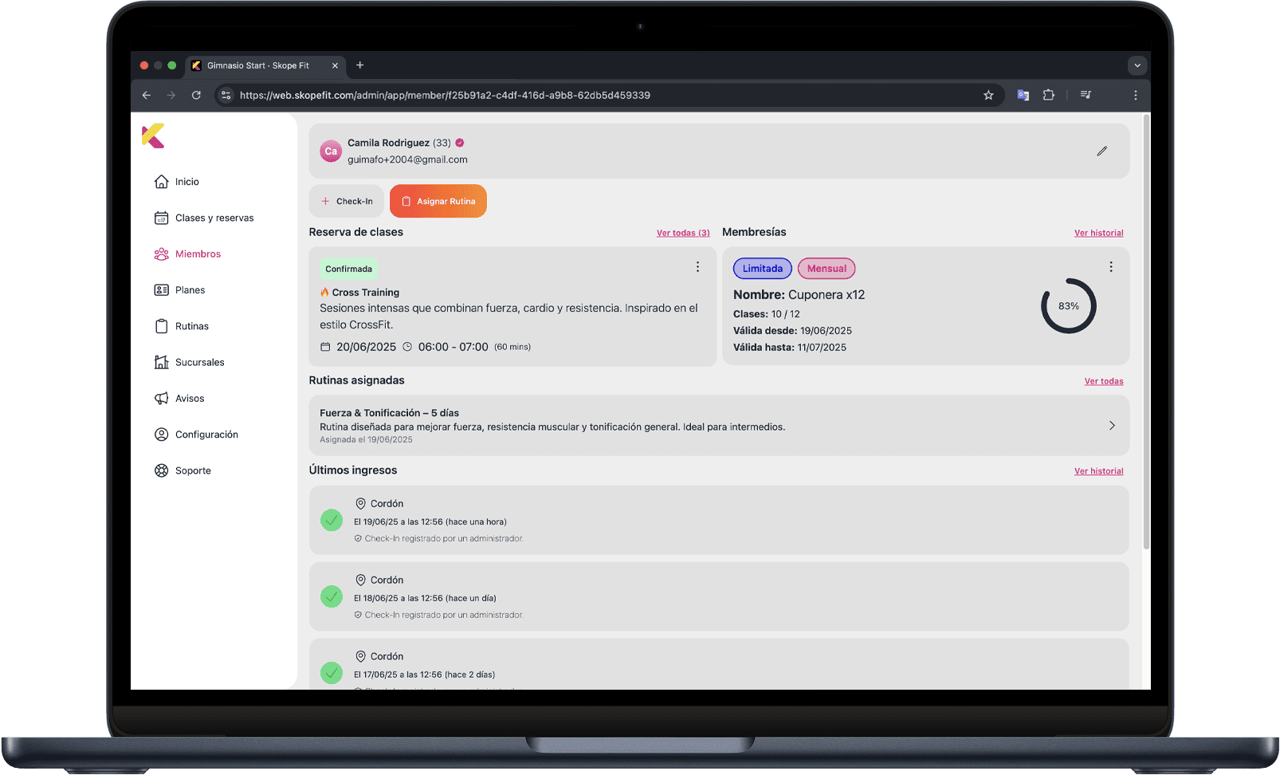Start a Check-In for the member
This screenshot has height=775, width=1280.
pyautogui.click(x=346, y=201)
